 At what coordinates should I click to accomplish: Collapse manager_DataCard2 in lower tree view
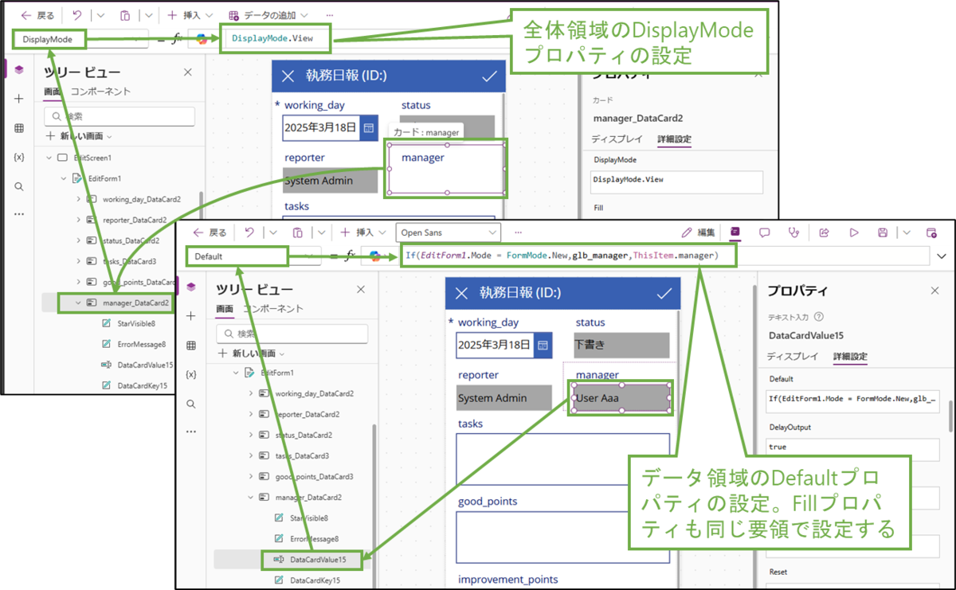click(x=251, y=498)
